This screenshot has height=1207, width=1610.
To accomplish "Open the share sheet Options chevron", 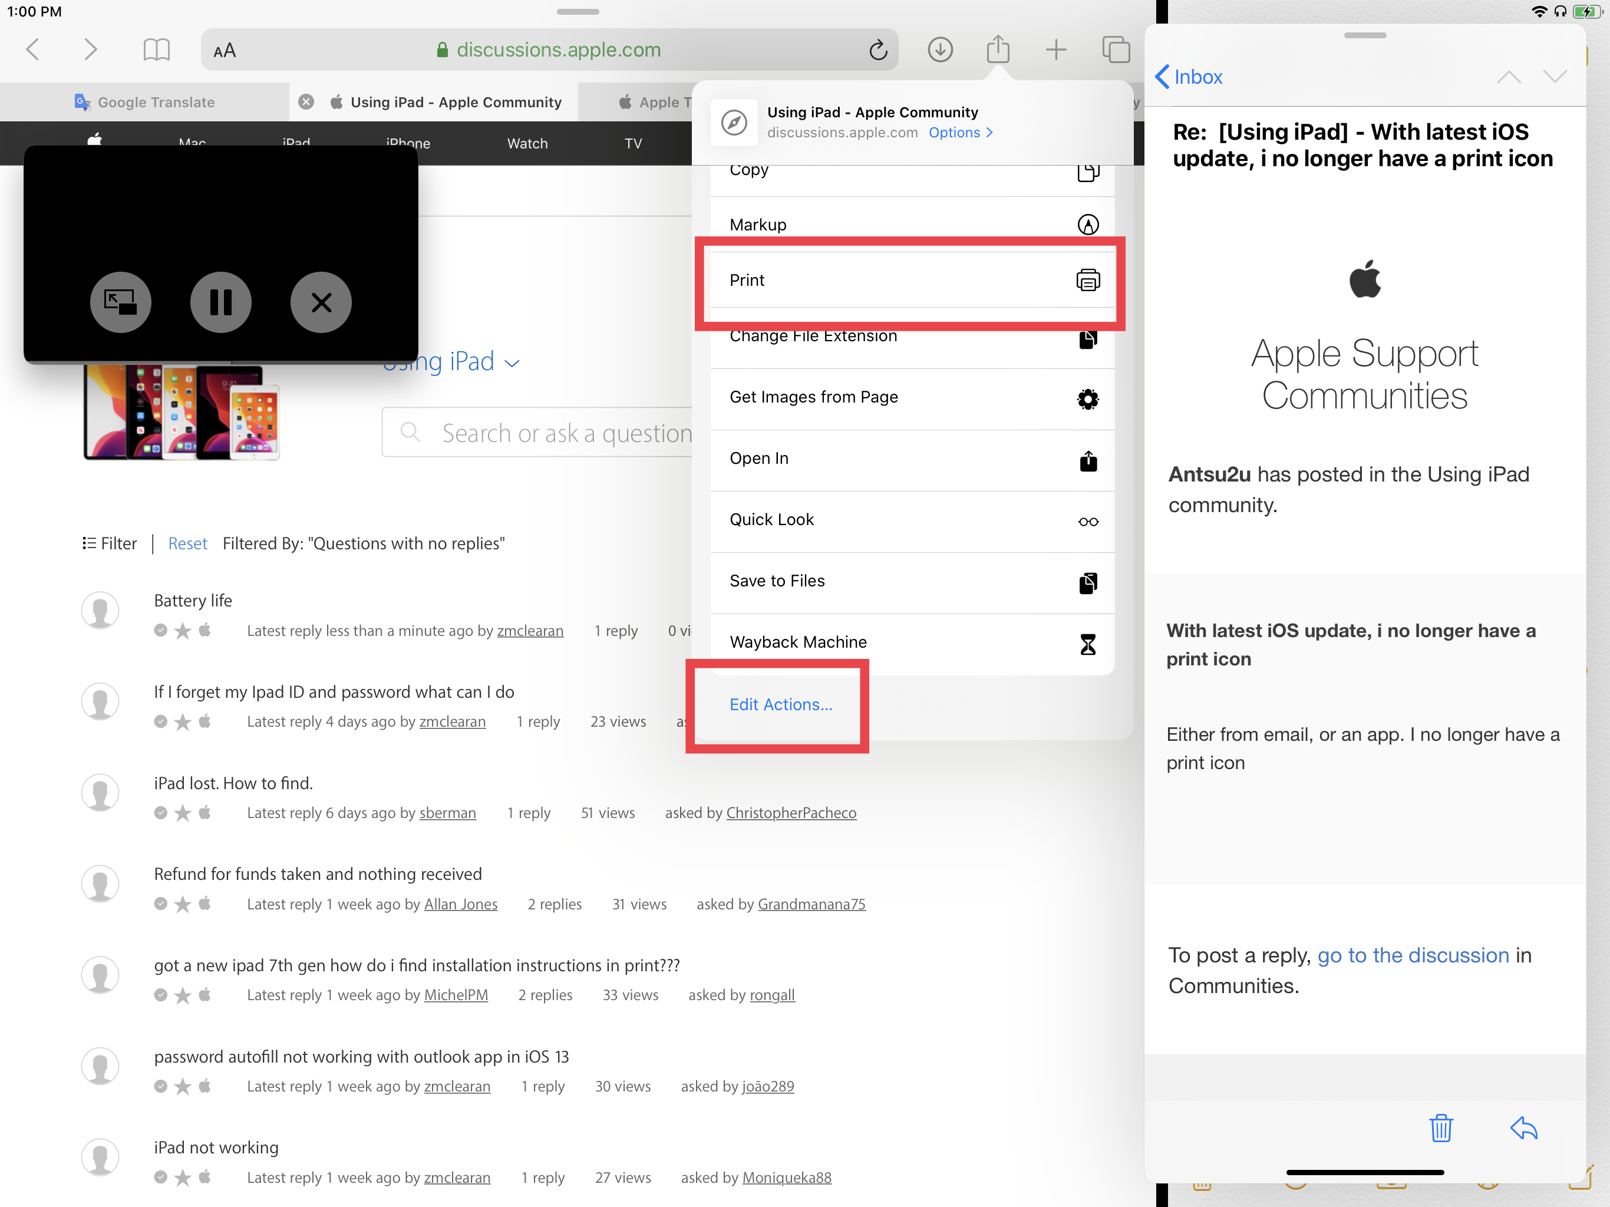I will (x=960, y=133).
